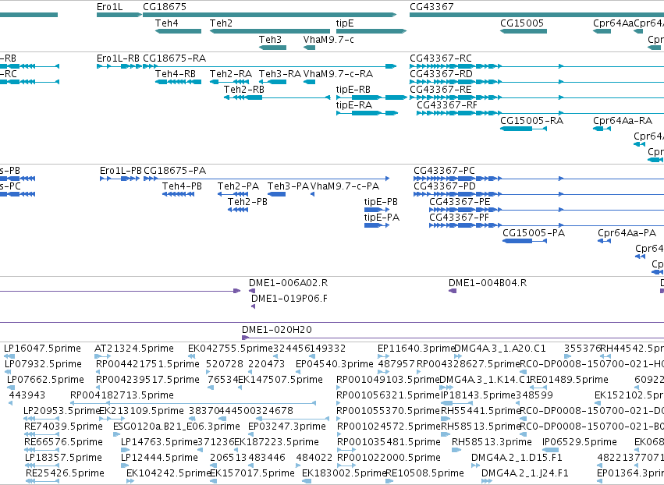Click the LP12444.5prime EST
Image resolution: width=664 pixels, height=485 pixels.
click(125, 466)
